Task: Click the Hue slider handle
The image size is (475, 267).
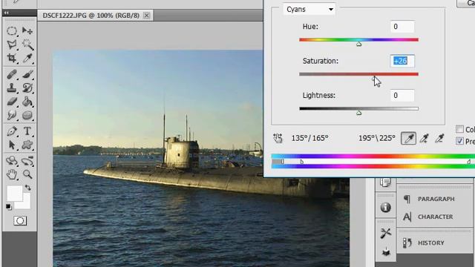Action: click(x=359, y=44)
